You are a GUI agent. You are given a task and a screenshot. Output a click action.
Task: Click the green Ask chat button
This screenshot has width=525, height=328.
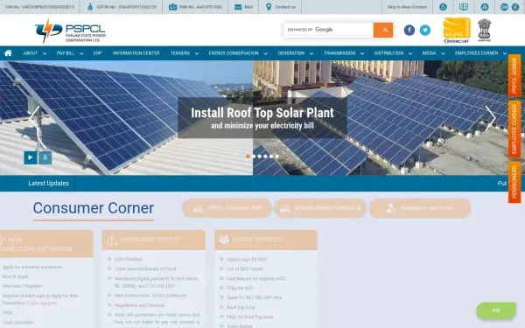click(x=496, y=311)
